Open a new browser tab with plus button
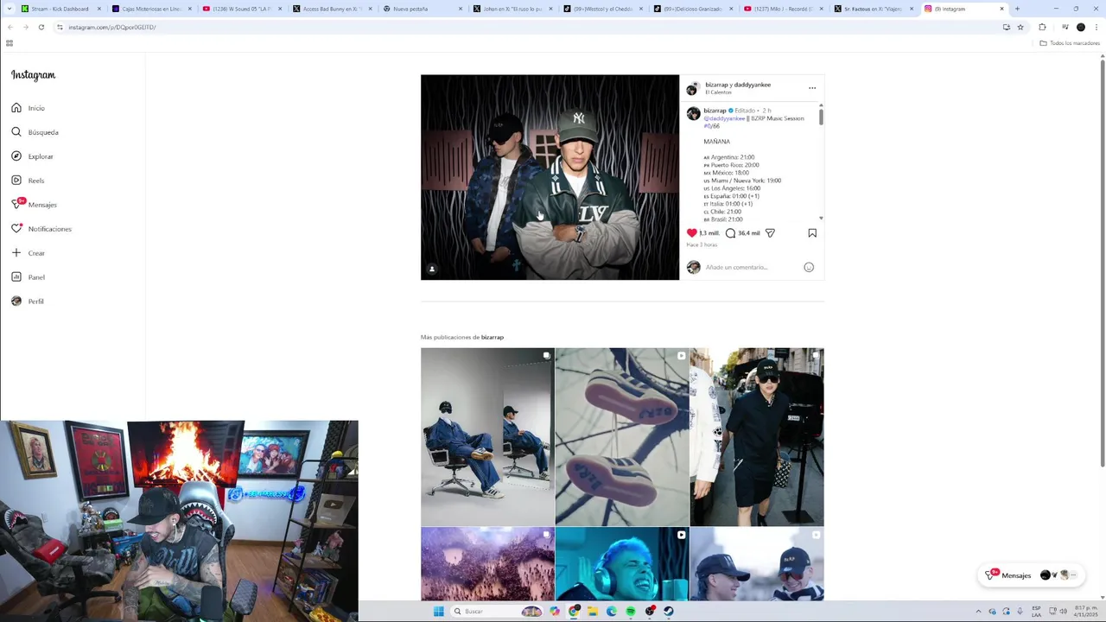1106x622 pixels. [x=1017, y=9]
